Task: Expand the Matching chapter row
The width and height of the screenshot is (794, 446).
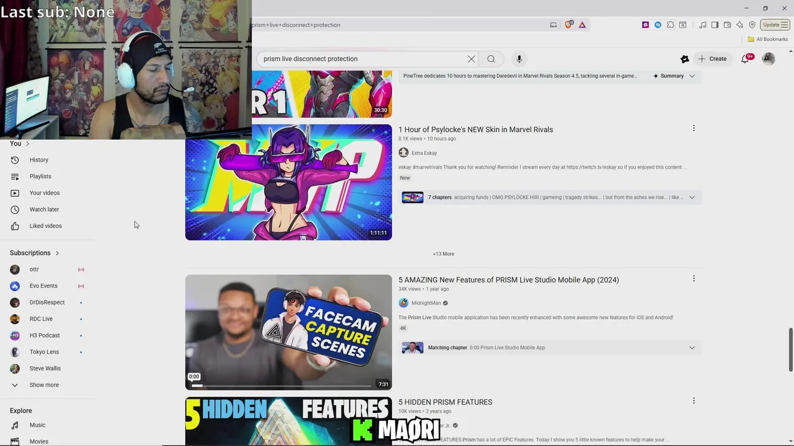Action: coord(692,348)
